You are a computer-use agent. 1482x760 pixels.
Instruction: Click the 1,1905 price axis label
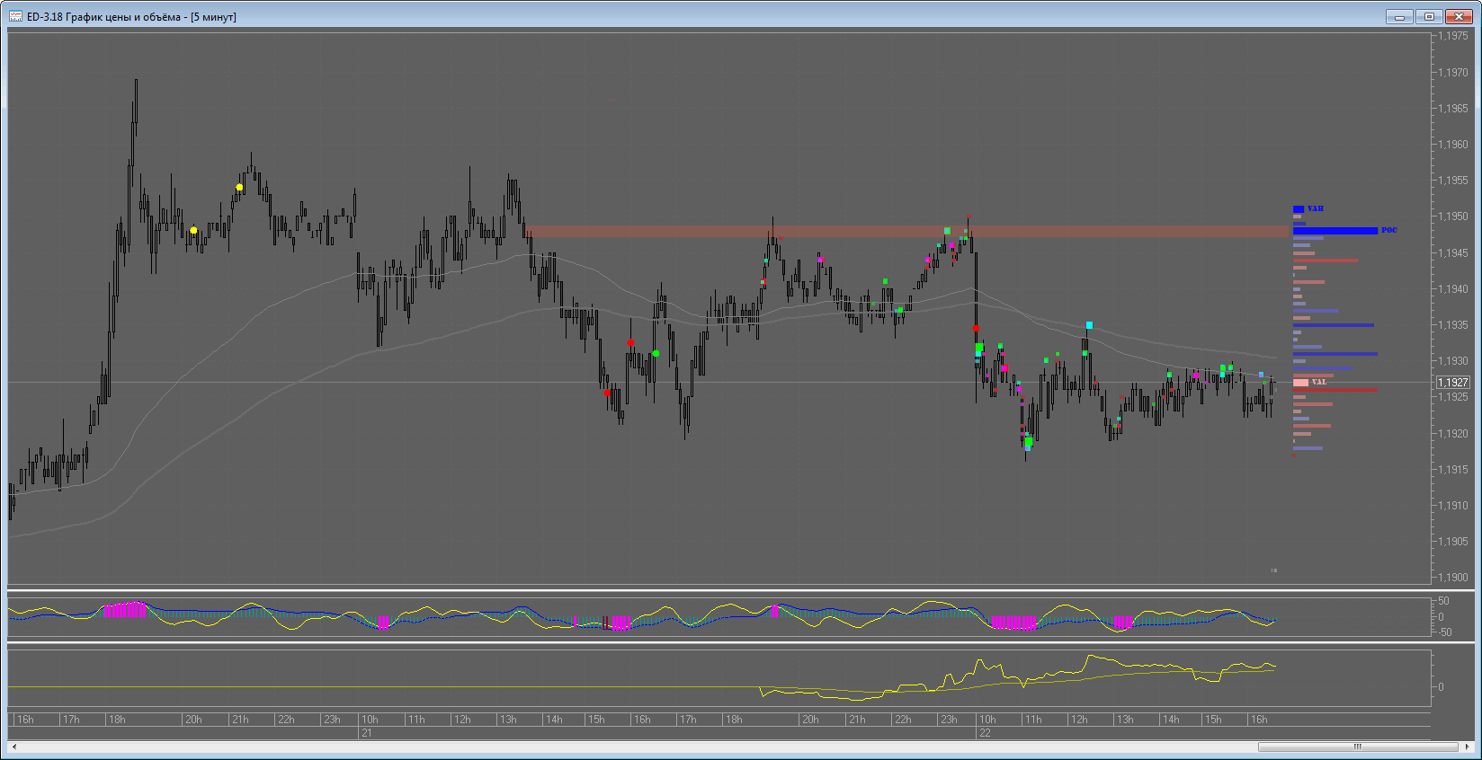[x=1452, y=542]
